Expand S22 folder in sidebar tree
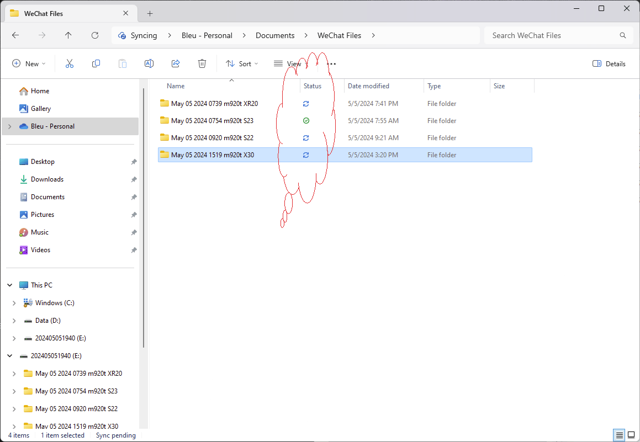The image size is (640, 442). point(14,408)
